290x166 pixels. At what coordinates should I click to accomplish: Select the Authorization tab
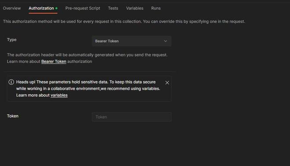[43, 8]
